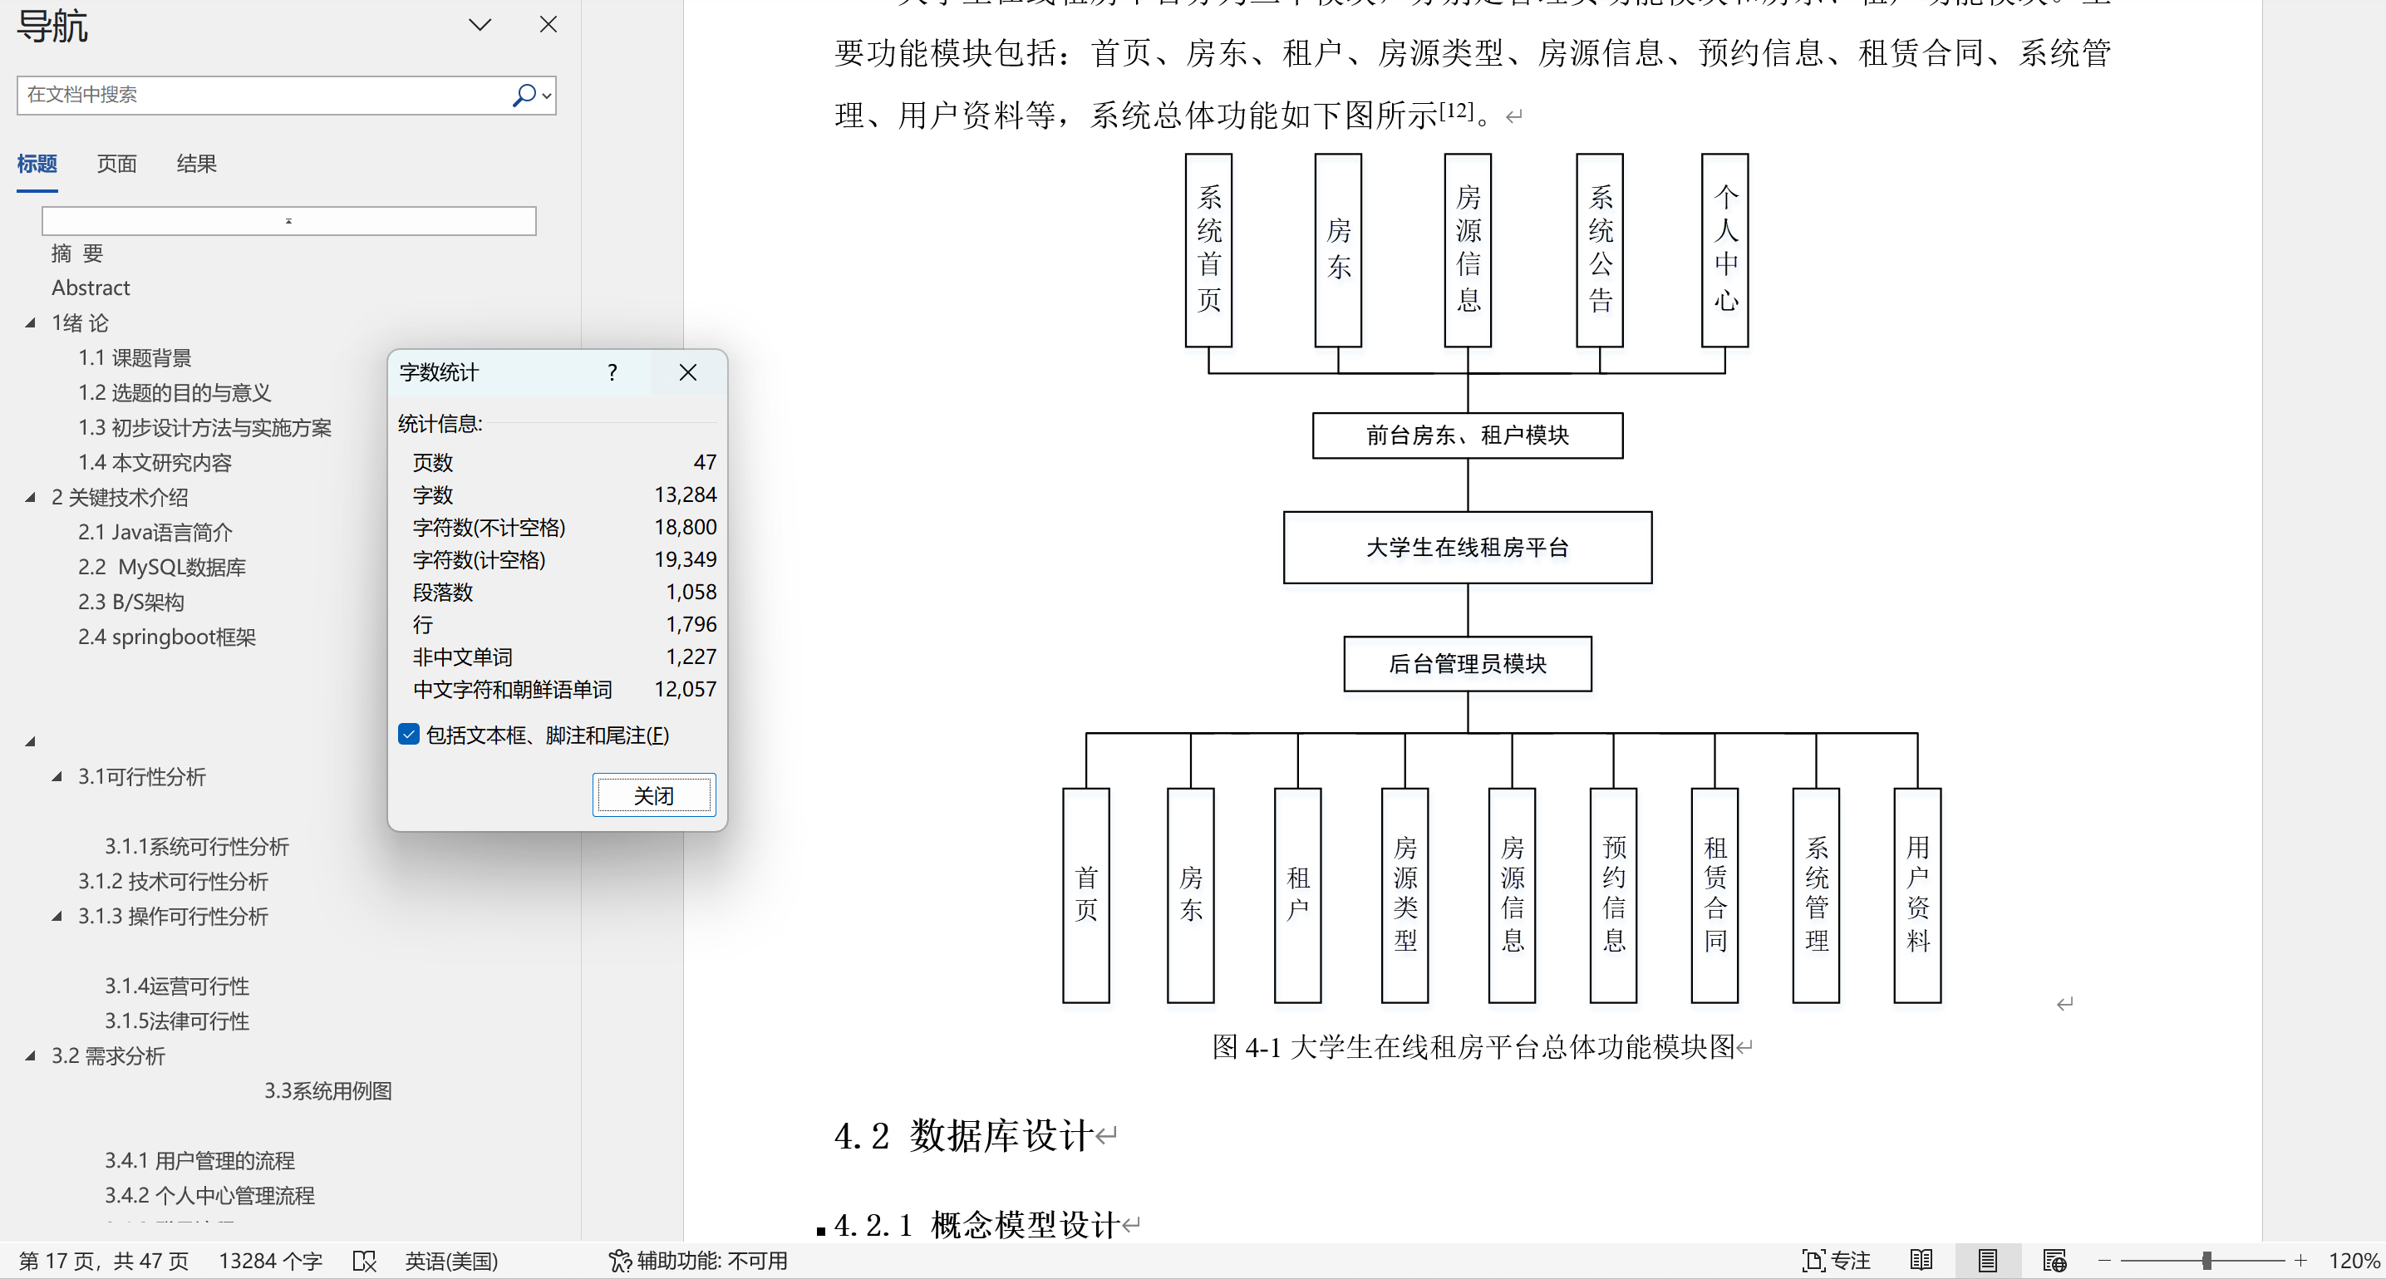Viewport: 2386px width, 1279px height.
Task: Click the page number status 第 17 页
Action: [x=104, y=1262]
